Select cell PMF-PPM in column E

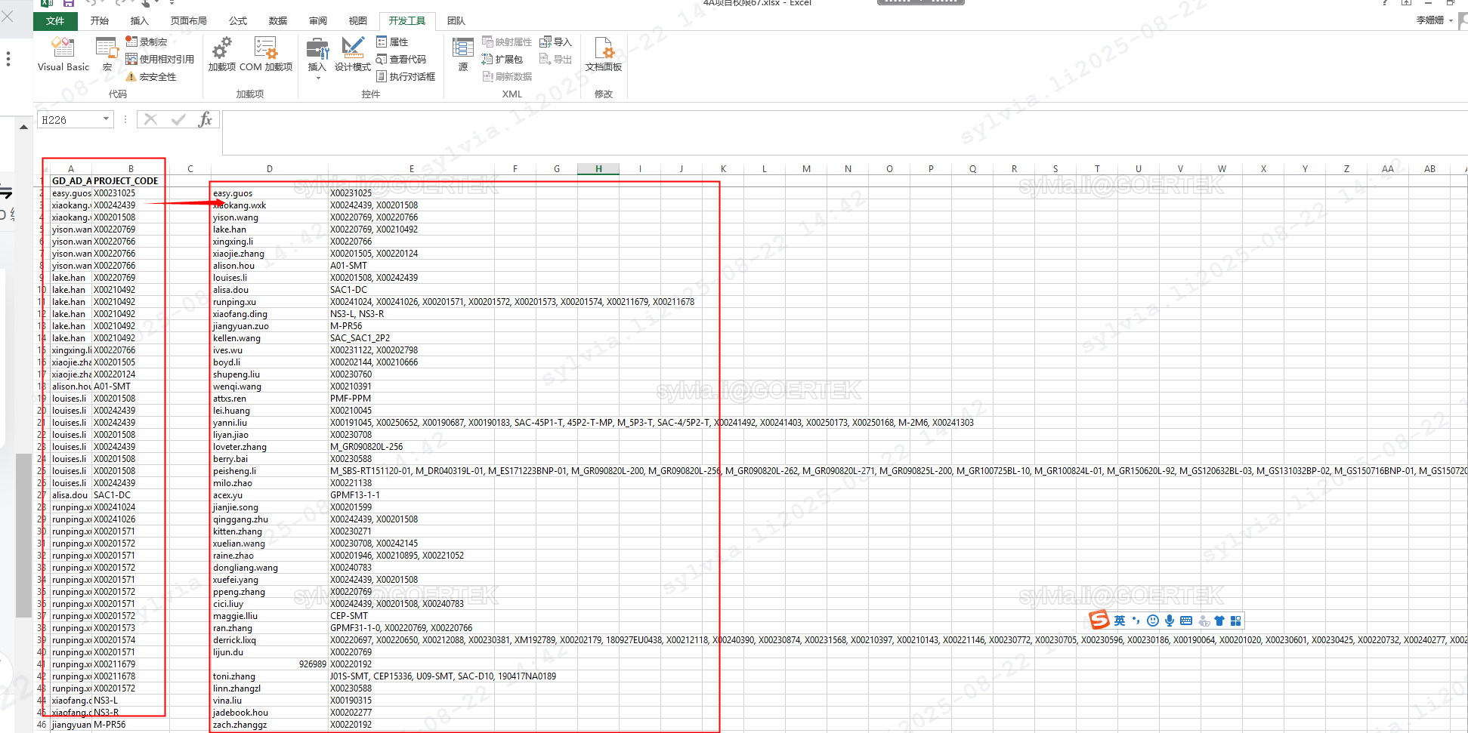tap(412, 399)
